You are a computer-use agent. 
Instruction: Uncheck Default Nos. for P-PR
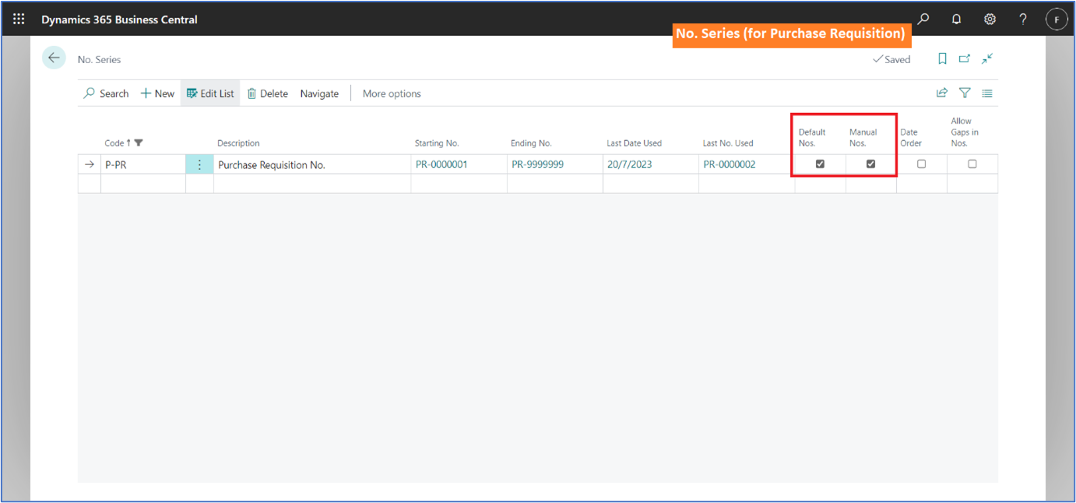[x=820, y=164]
